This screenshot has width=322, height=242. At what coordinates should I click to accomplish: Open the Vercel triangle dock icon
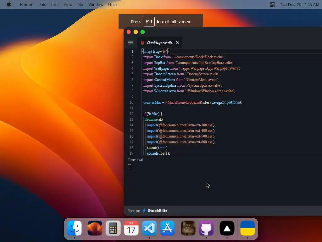click(227, 228)
